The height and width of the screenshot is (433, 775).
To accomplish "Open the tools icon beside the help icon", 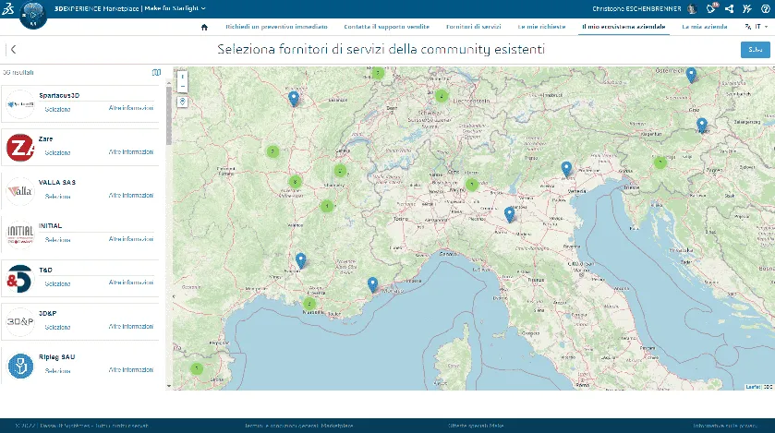I will tap(747, 9).
